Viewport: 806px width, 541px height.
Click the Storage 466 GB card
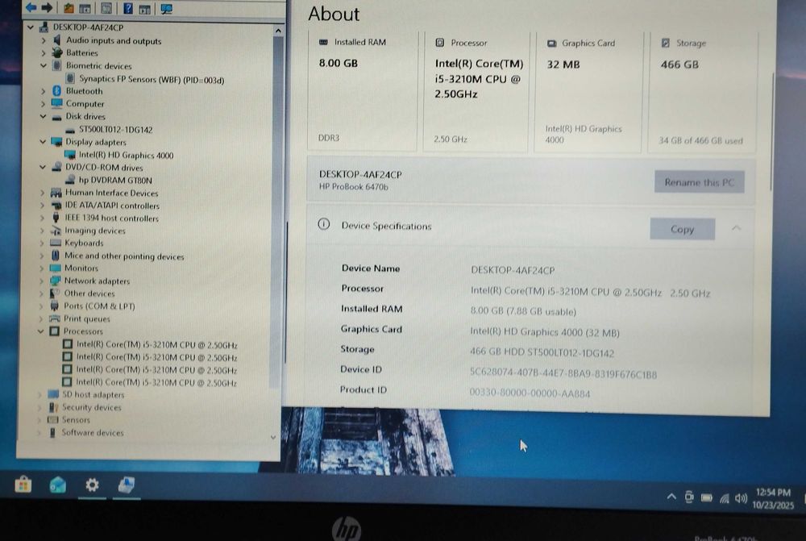tap(702, 93)
